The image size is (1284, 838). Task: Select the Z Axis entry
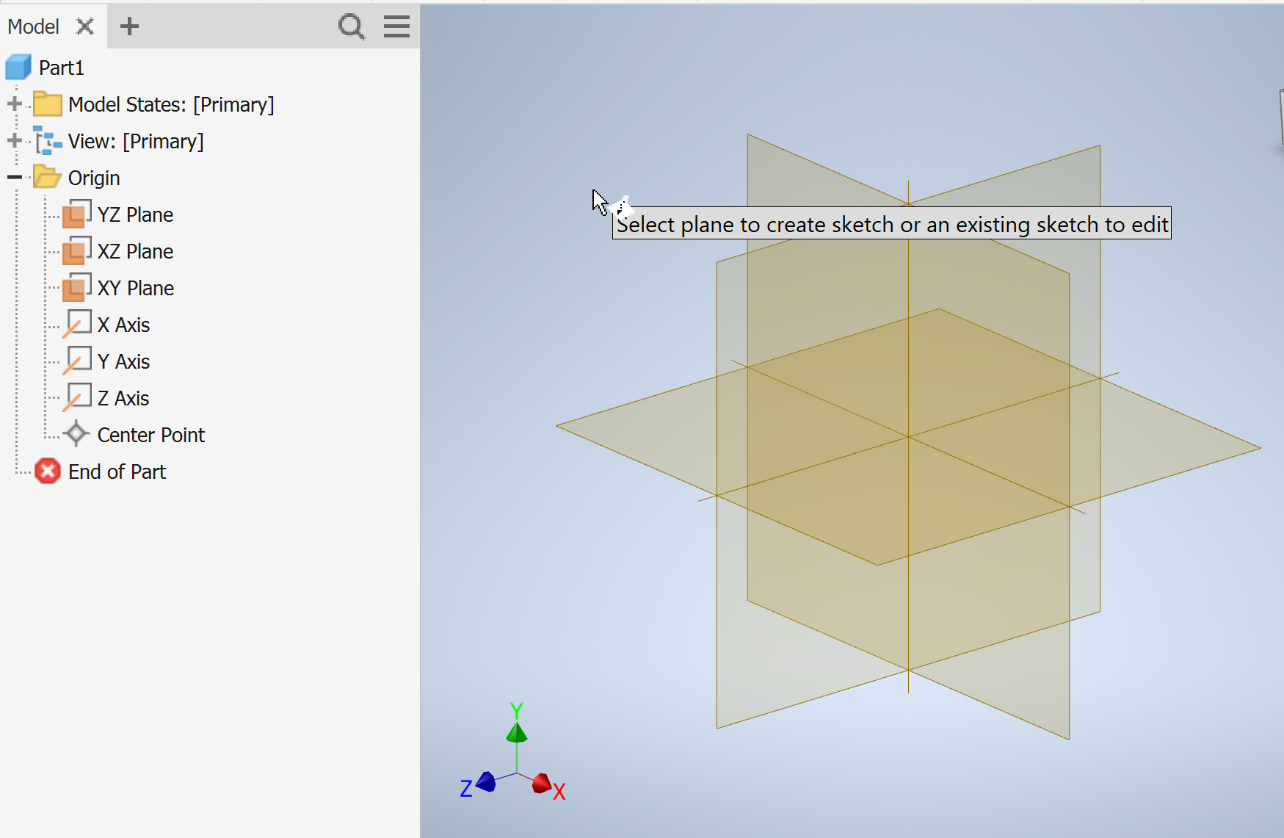[123, 398]
